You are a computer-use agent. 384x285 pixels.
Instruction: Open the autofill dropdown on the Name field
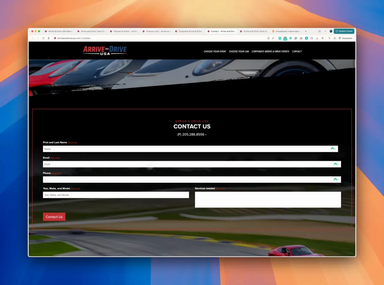coord(333,148)
